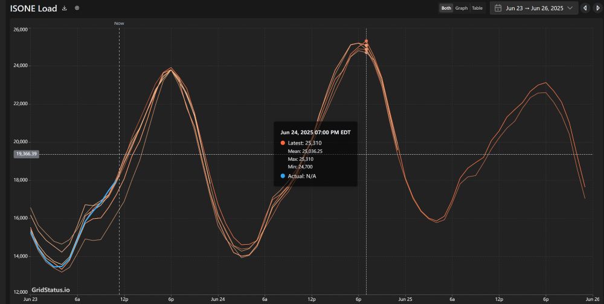Click the 22,000 y-axis label
The width and height of the screenshot is (604, 304).
click(x=21, y=104)
